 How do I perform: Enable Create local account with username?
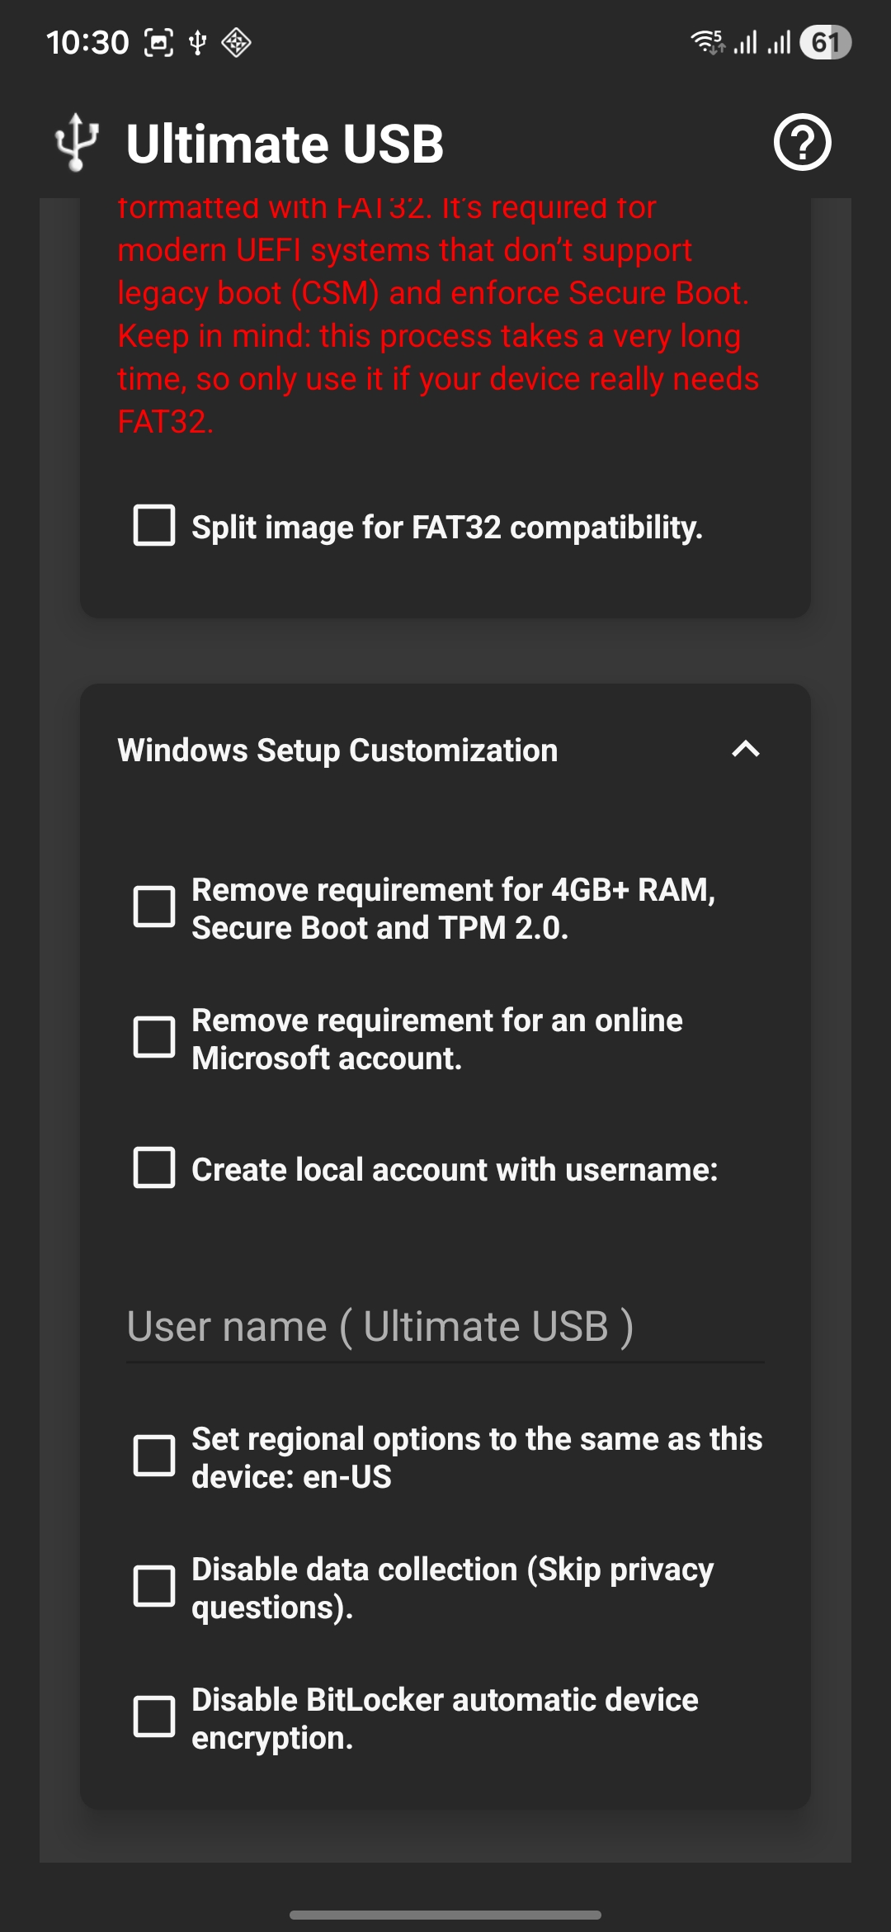click(x=154, y=1168)
